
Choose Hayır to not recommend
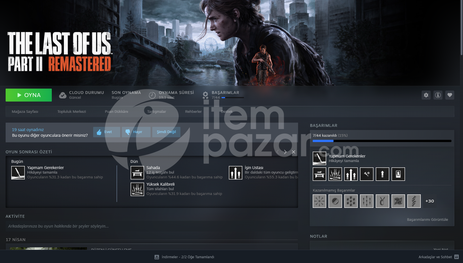[x=136, y=132]
